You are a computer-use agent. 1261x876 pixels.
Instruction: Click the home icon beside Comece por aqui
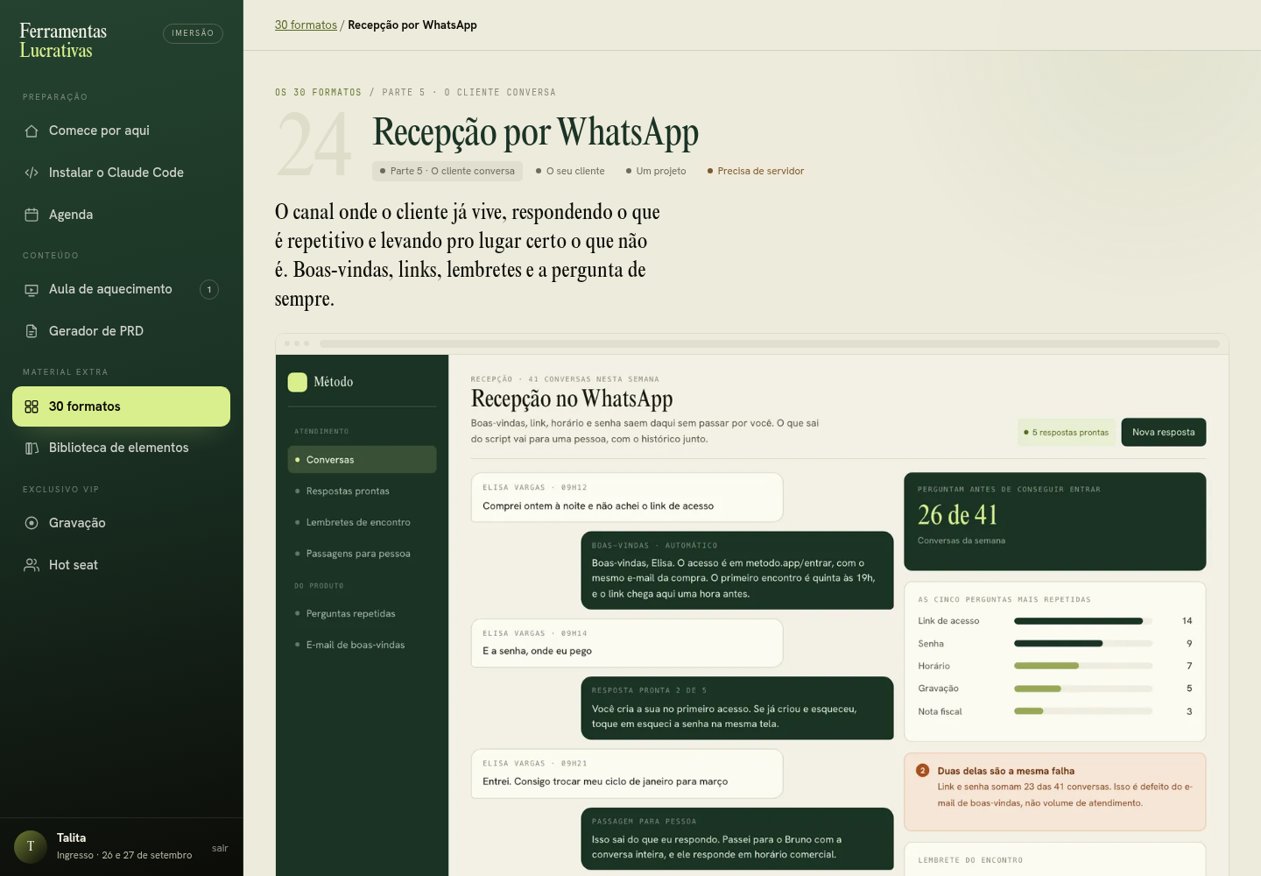point(32,131)
